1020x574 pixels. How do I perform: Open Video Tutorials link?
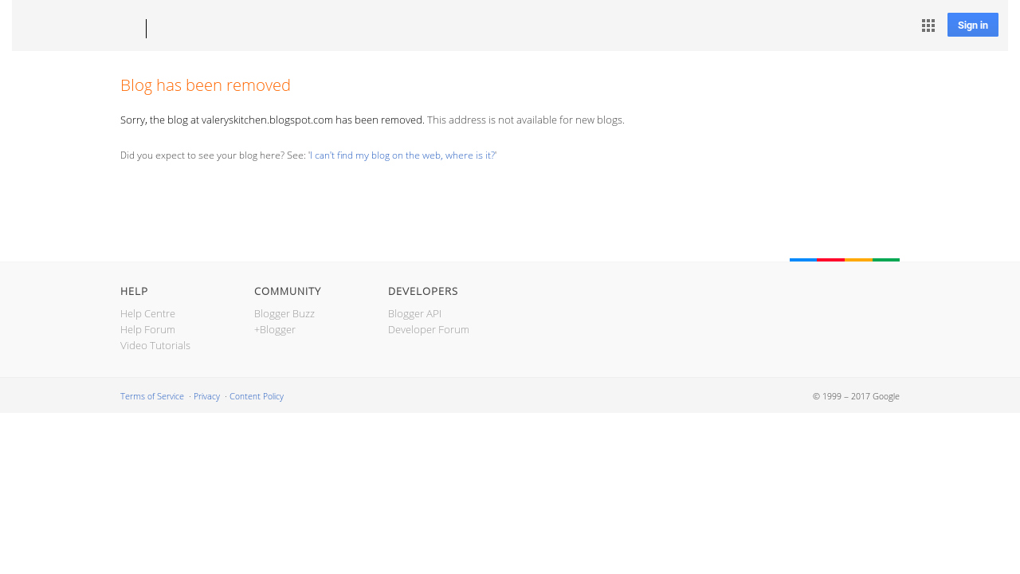(x=155, y=345)
